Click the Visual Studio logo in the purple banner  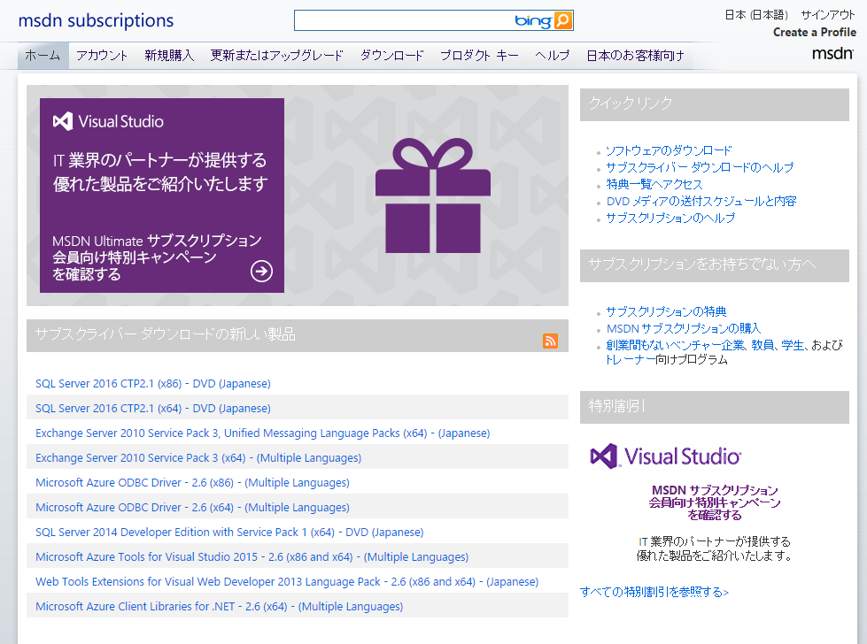coord(108,121)
